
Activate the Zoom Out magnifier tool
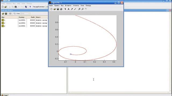(x=83, y=9)
